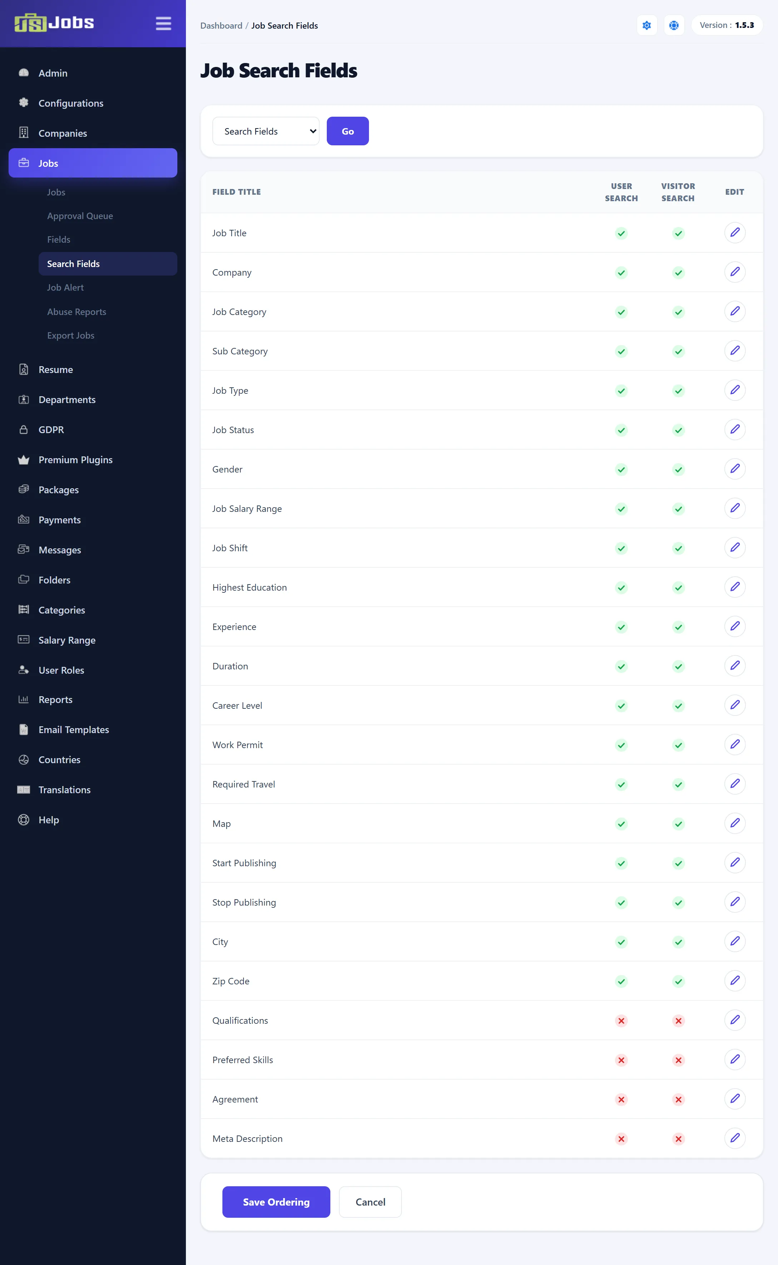The image size is (778, 1265).
Task: Click the Save Ordering button
Action: [276, 1202]
